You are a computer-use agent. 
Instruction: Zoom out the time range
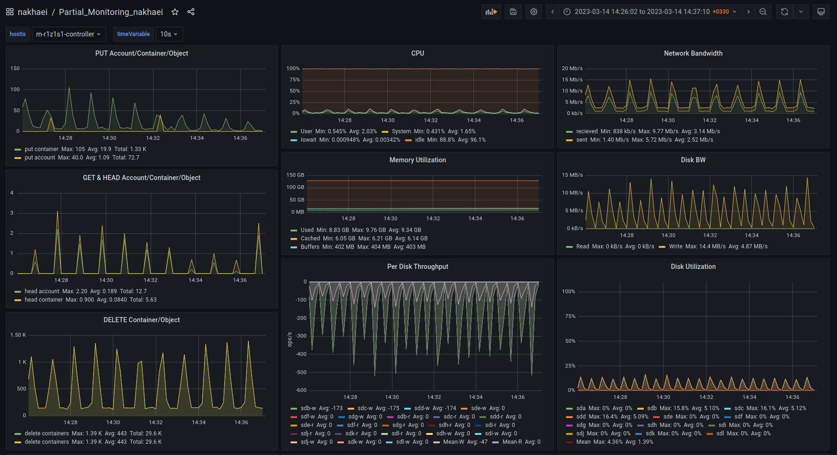point(763,12)
